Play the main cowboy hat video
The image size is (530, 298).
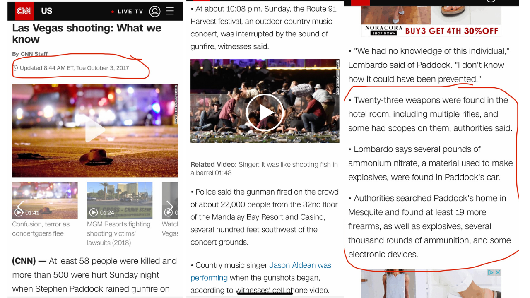pyautogui.click(x=95, y=130)
